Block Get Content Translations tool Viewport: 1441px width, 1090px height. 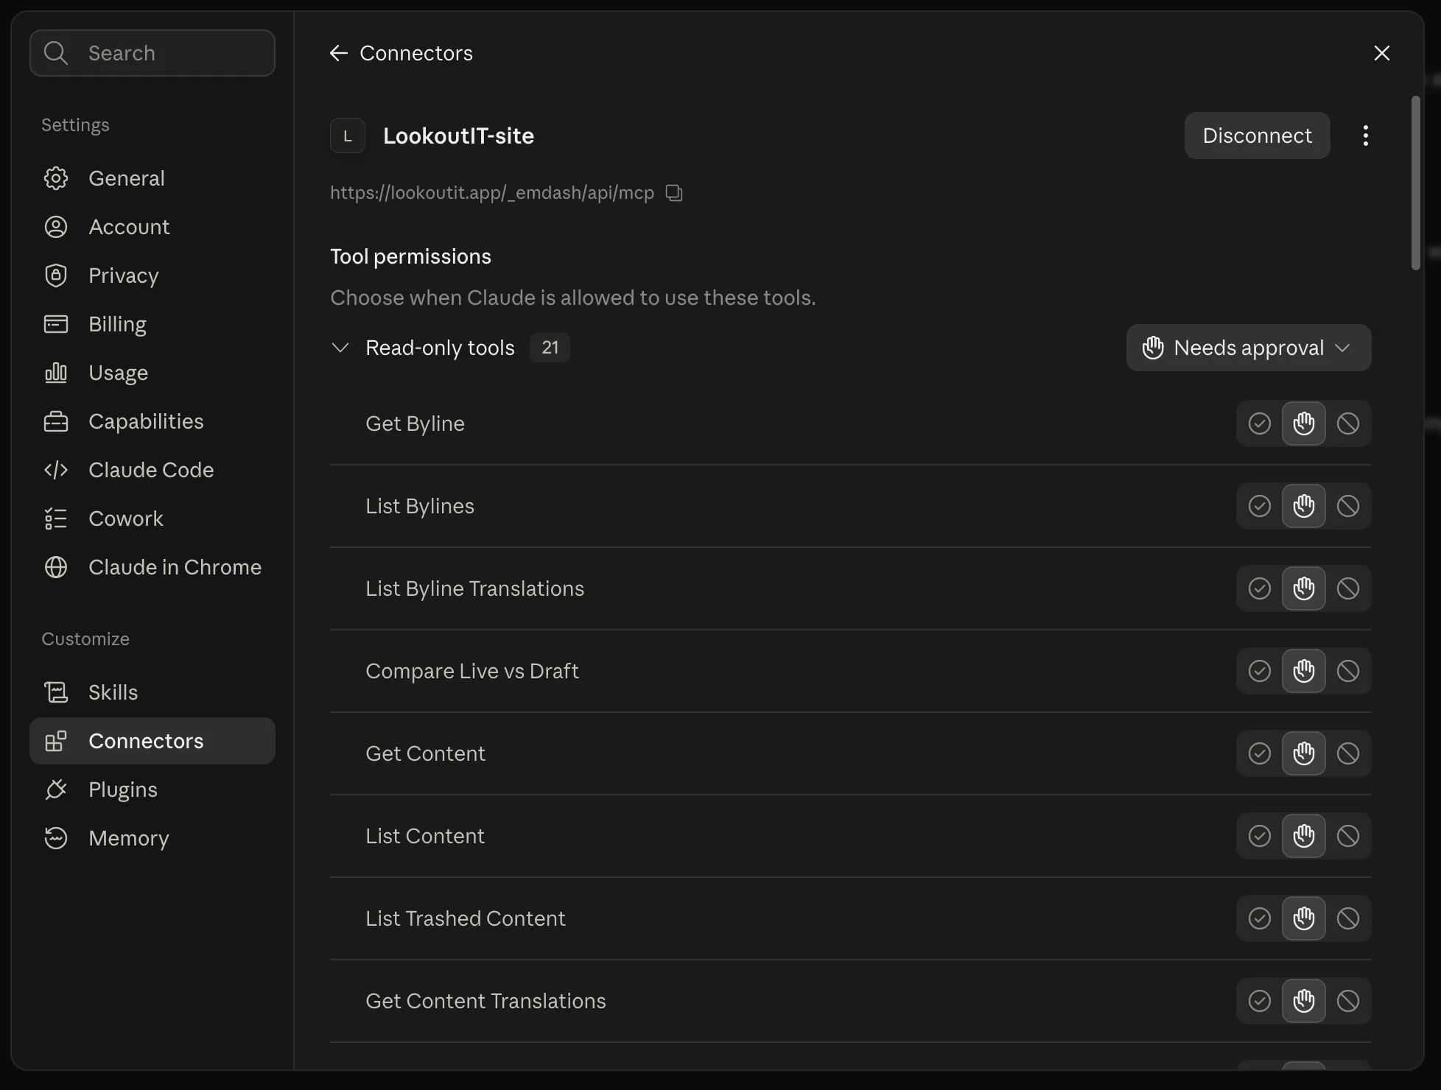tap(1348, 1001)
